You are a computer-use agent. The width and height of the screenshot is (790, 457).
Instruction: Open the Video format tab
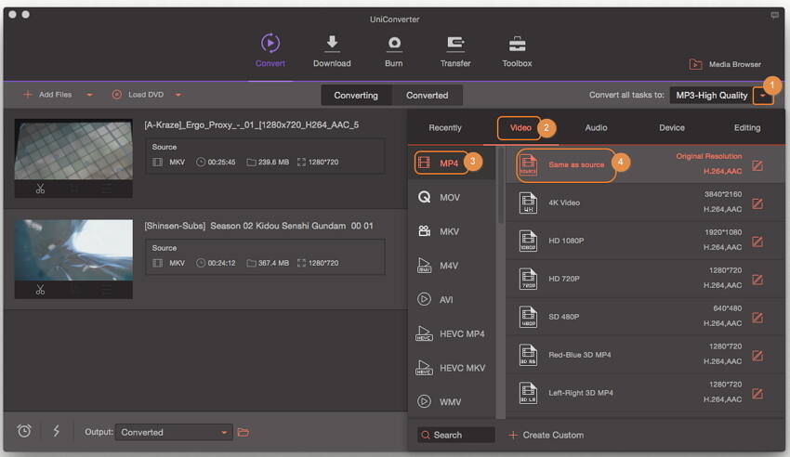coord(520,128)
